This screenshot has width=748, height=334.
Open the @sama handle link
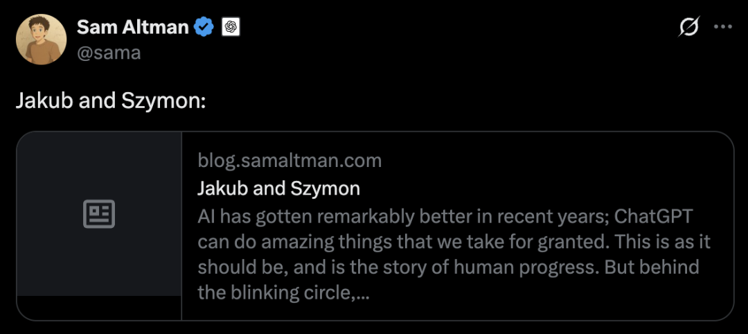(x=109, y=53)
